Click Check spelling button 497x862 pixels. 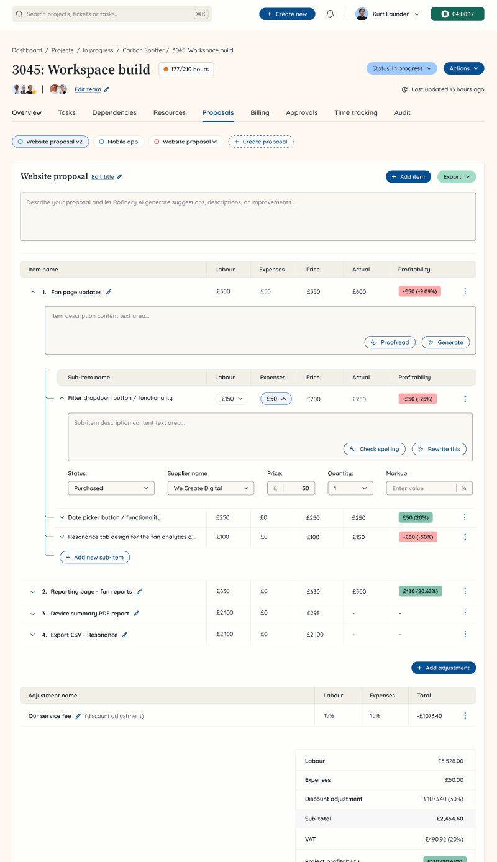point(375,449)
